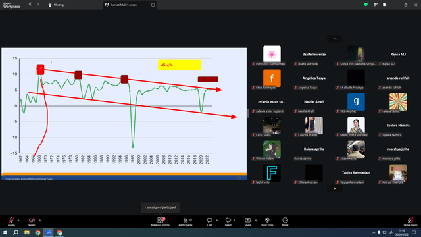Click Taqiya Rahmadani participant tile
The width and height of the screenshot is (421, 237).
tap(356, 174)
